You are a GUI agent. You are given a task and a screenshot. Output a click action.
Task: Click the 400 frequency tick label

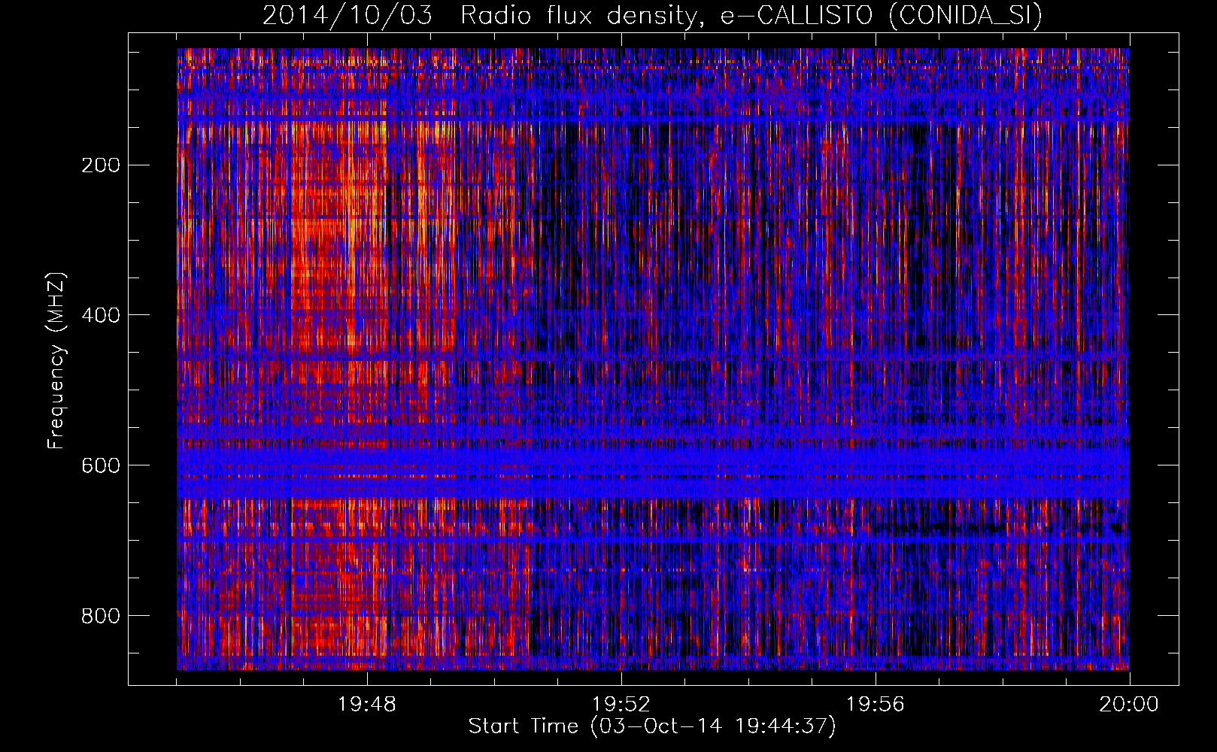click(x=101, y=315)
